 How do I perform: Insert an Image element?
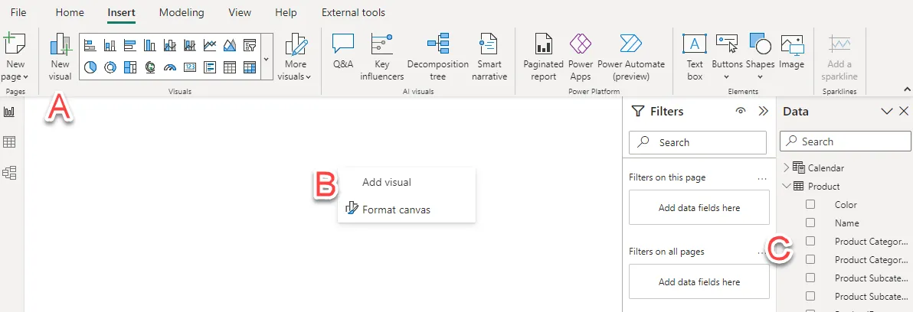pyautogui.click(x=791, y=52)
